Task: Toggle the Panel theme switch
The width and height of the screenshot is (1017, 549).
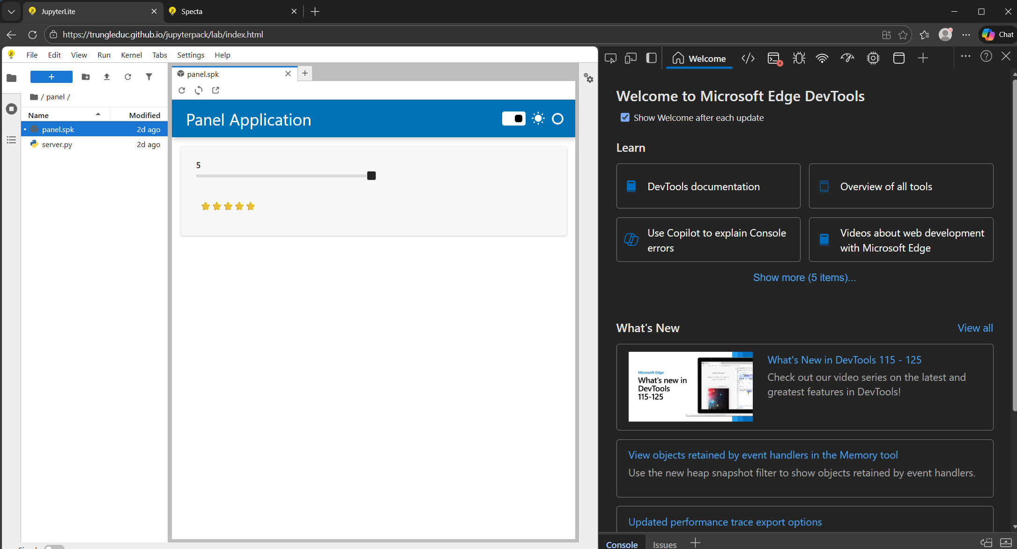Action: [513, 119]
